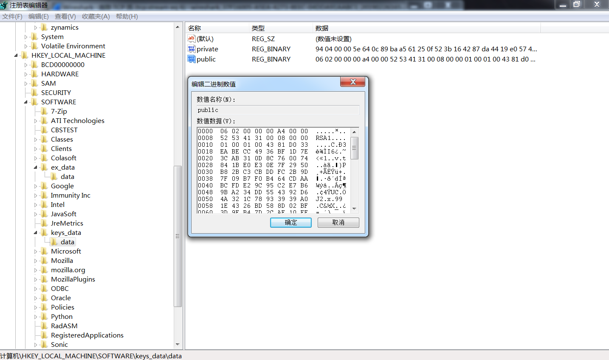
Task: Select the private binary value icon
Action: tap(192, 49)
